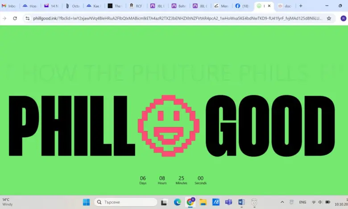Open the Windows Start menu
Image resolution: width=348 pixels, height=209 pixels.
click(86, 202)
